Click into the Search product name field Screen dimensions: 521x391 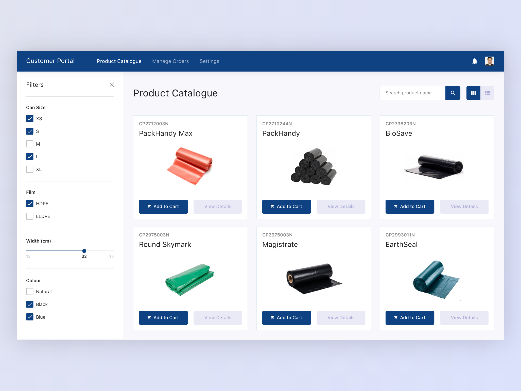(412, 93)
